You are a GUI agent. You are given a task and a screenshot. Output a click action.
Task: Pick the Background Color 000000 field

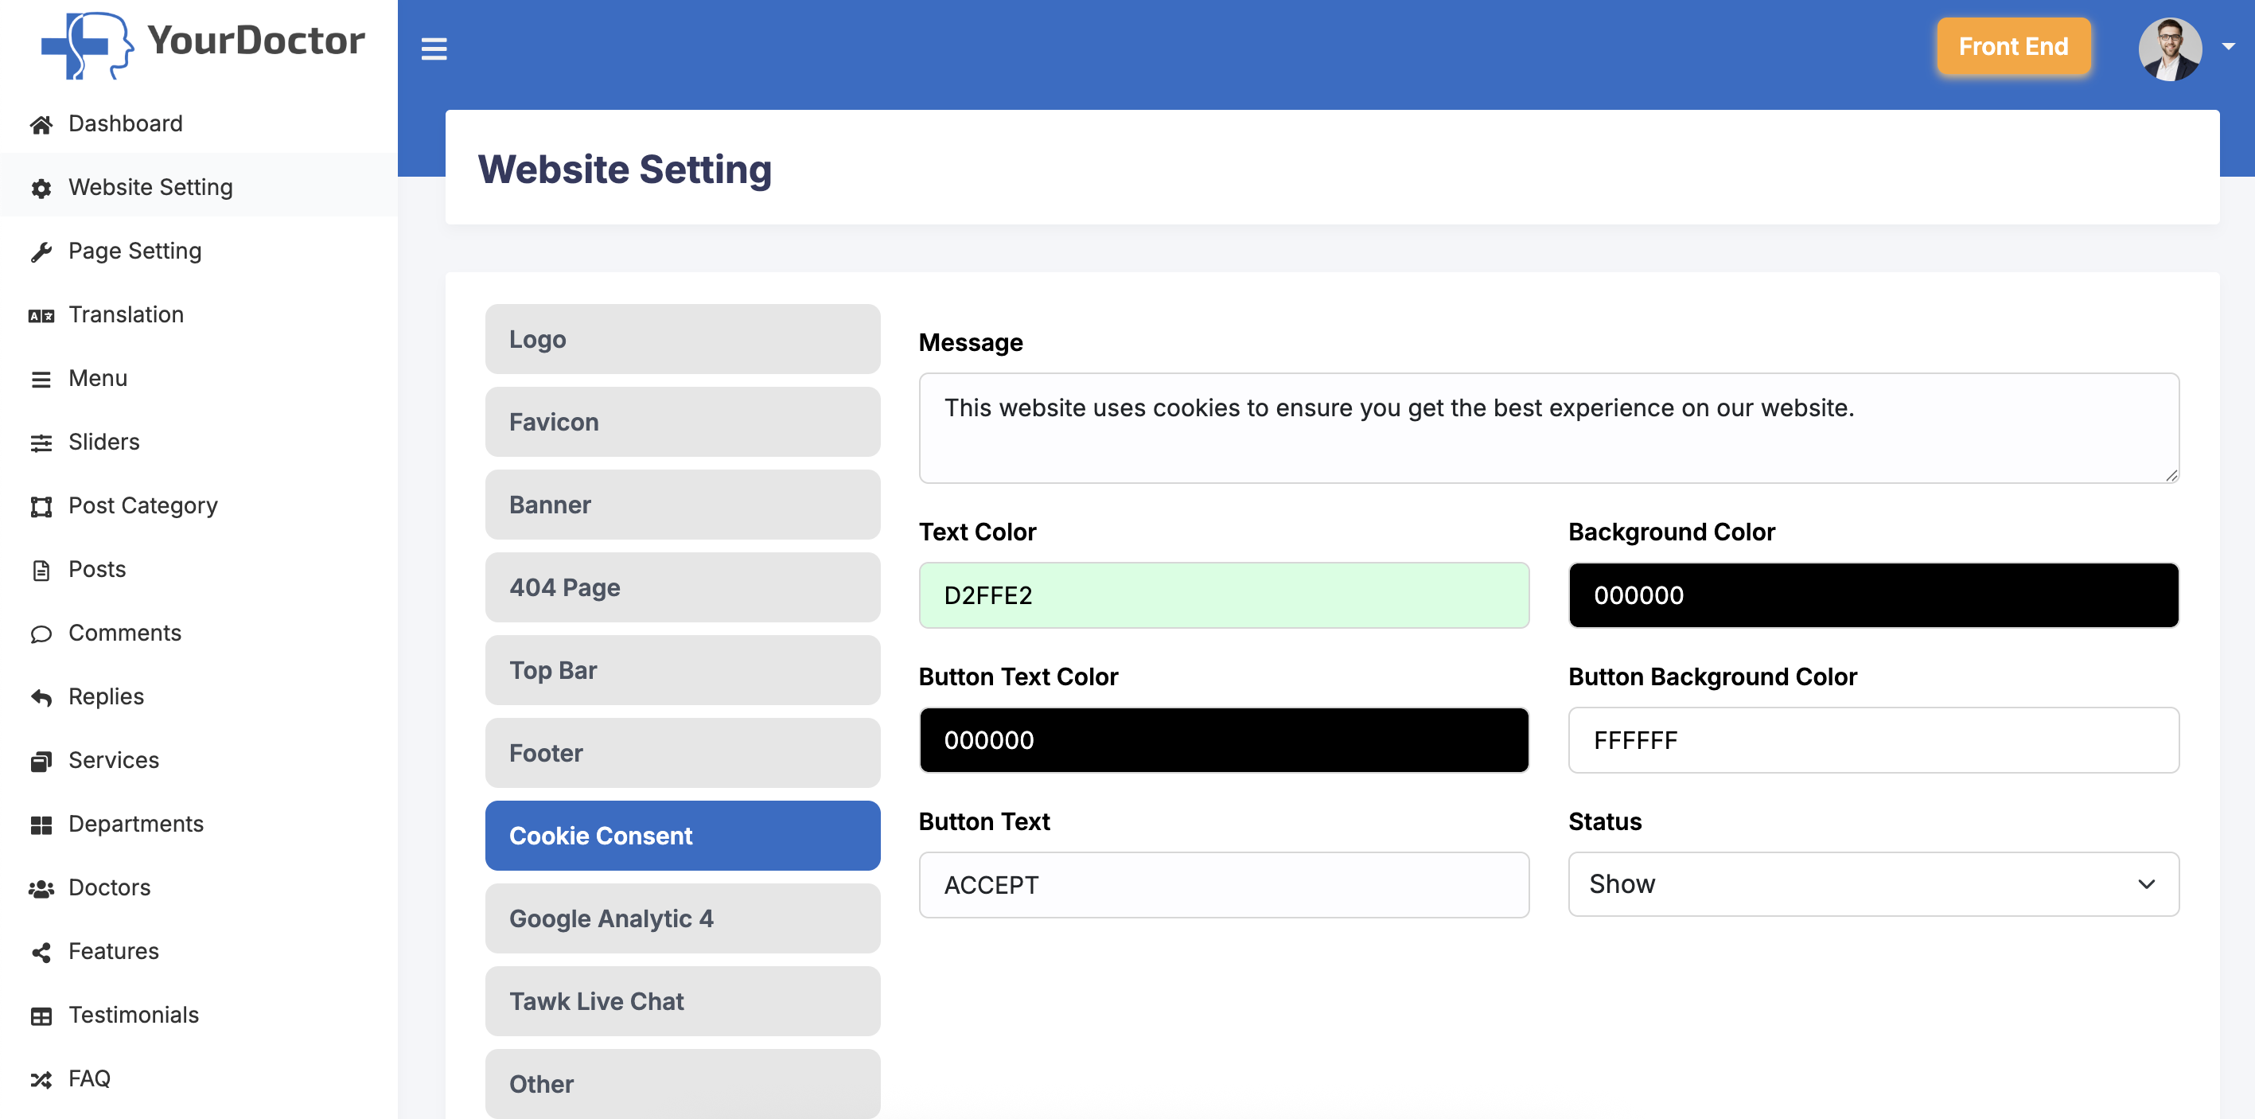click(1873, 595)
